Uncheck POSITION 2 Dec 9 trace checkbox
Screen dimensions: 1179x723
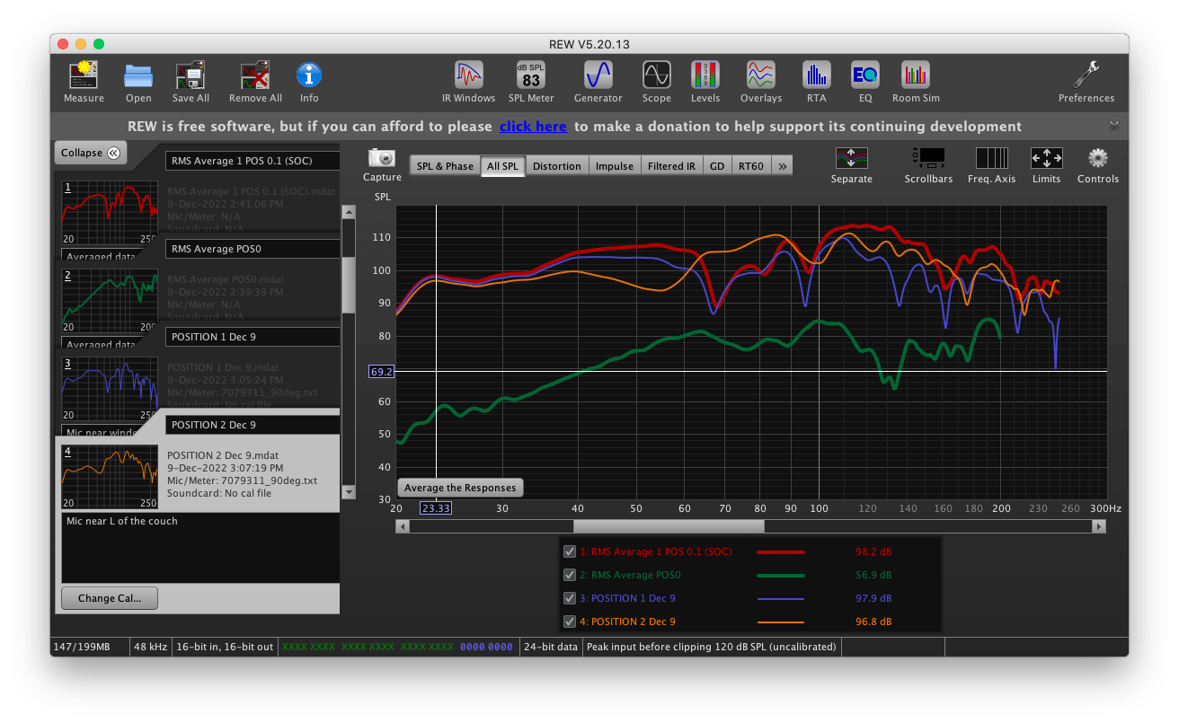click(569, 622)
